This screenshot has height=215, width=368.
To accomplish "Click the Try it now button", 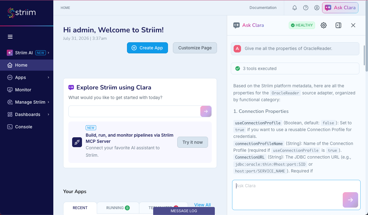I will [x=192, y=142].
